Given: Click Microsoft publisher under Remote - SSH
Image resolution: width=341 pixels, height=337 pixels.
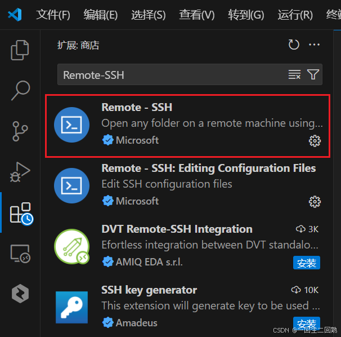Looking at the screenshot, I should (137, 140).
